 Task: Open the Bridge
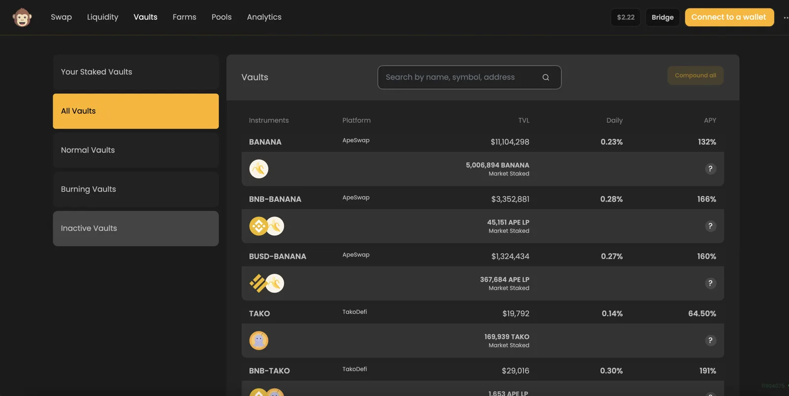pos(663,17)
